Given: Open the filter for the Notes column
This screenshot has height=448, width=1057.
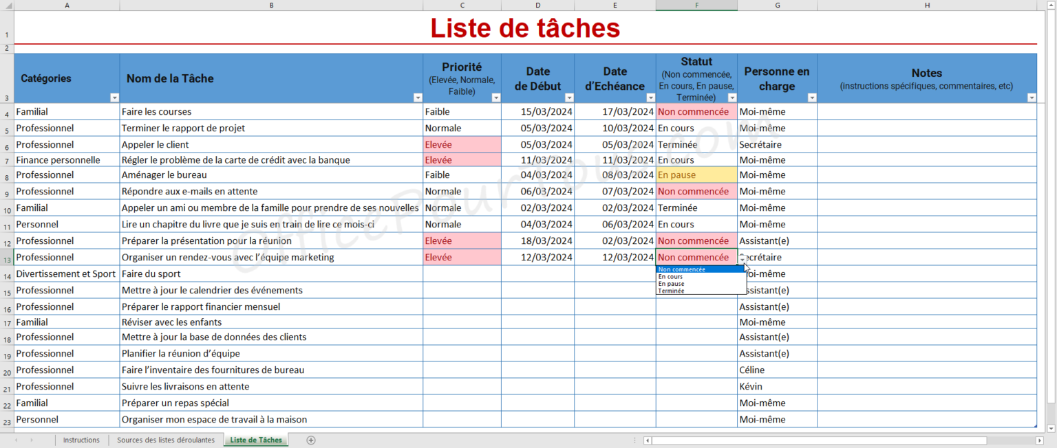Looking at the screenshot, I should click(x=1032, y=97).
